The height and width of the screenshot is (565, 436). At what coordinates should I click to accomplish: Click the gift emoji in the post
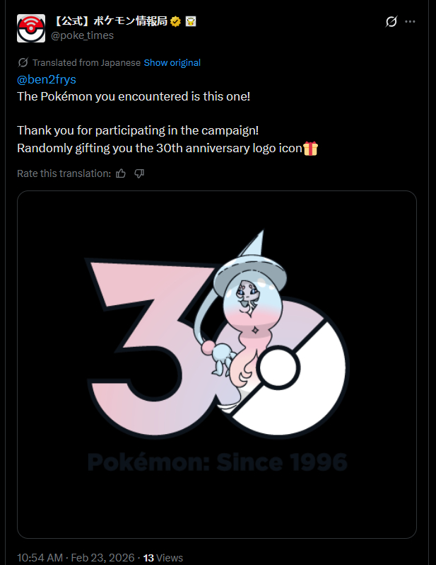pyautogui.click(x=311, y=148)
